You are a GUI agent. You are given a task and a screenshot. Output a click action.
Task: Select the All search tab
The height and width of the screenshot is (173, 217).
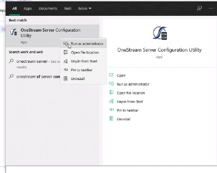point(14,8)
